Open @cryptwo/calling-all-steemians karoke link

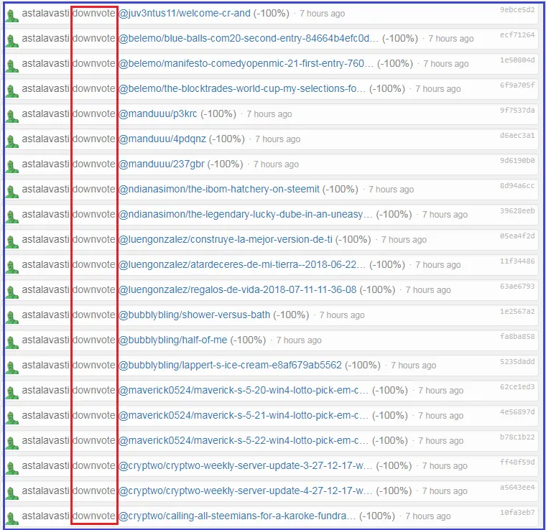coord(237,516)
